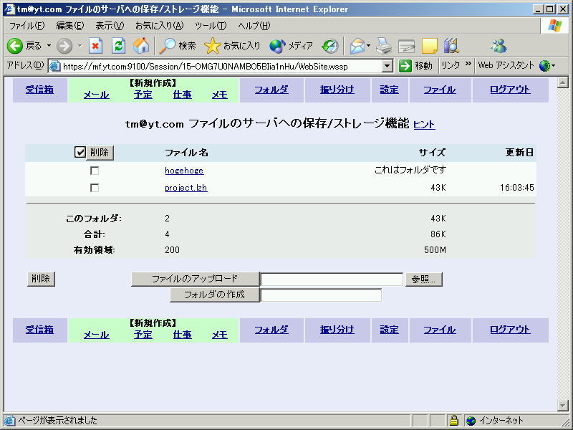This screenshot has width=573, height=430.
Task: Open the Search (検索) toolbar button
Action: pyautogui.click(x=178, y=46)
